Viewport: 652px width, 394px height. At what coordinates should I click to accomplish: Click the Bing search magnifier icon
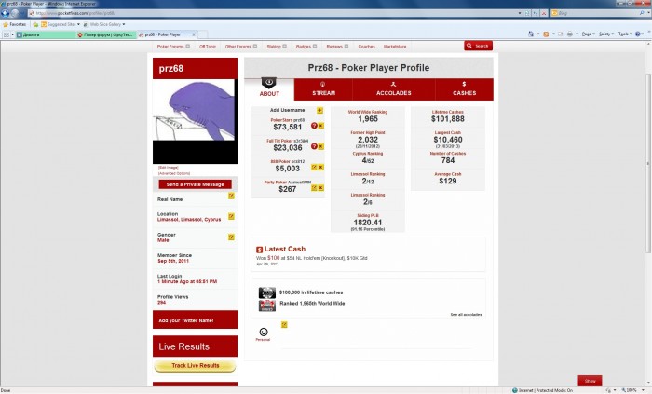[x=642, y=13]
